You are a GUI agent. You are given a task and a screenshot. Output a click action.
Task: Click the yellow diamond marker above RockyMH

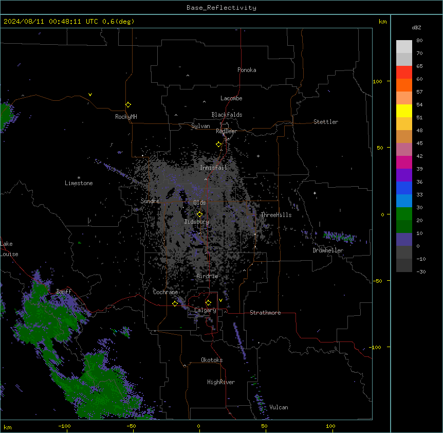click(128, 104)
